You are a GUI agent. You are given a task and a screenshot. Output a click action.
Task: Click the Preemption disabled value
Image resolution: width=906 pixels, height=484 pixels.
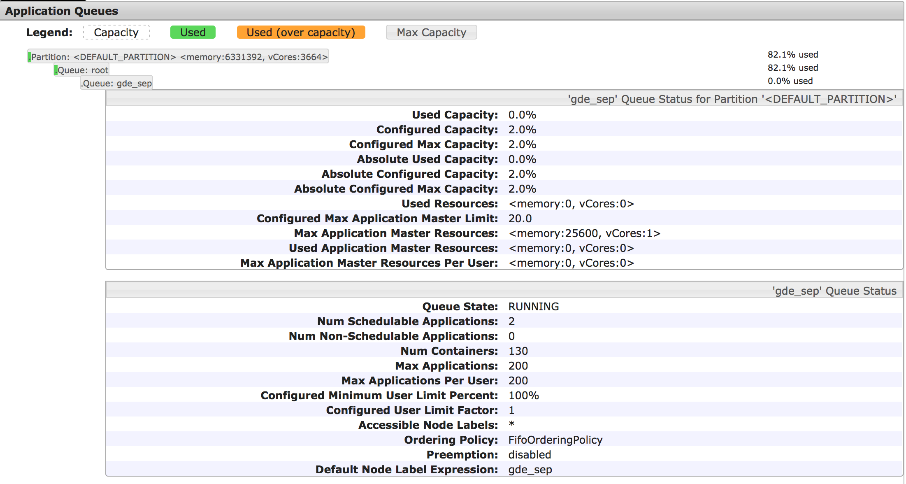(530, 455)
